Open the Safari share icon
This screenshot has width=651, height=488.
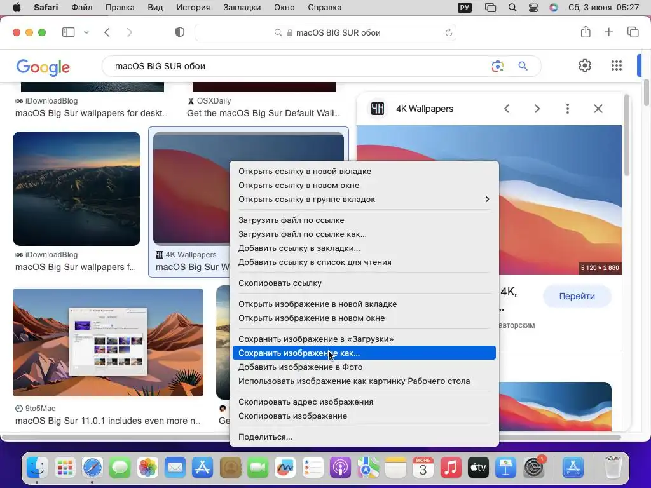(x=586, y=32)
